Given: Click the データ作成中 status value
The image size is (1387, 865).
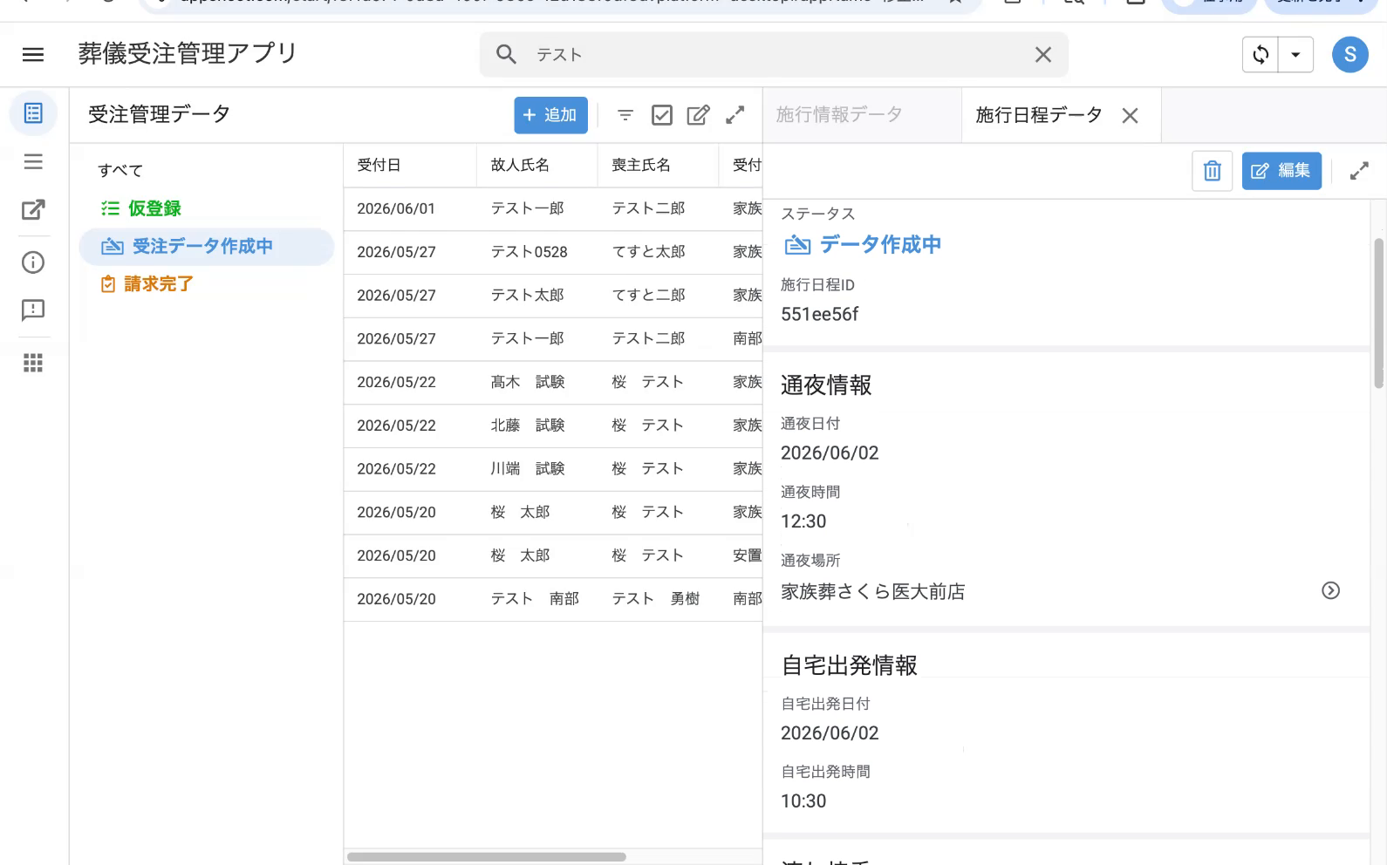Looking at the screenshot, I should click(x=880, y=245).
